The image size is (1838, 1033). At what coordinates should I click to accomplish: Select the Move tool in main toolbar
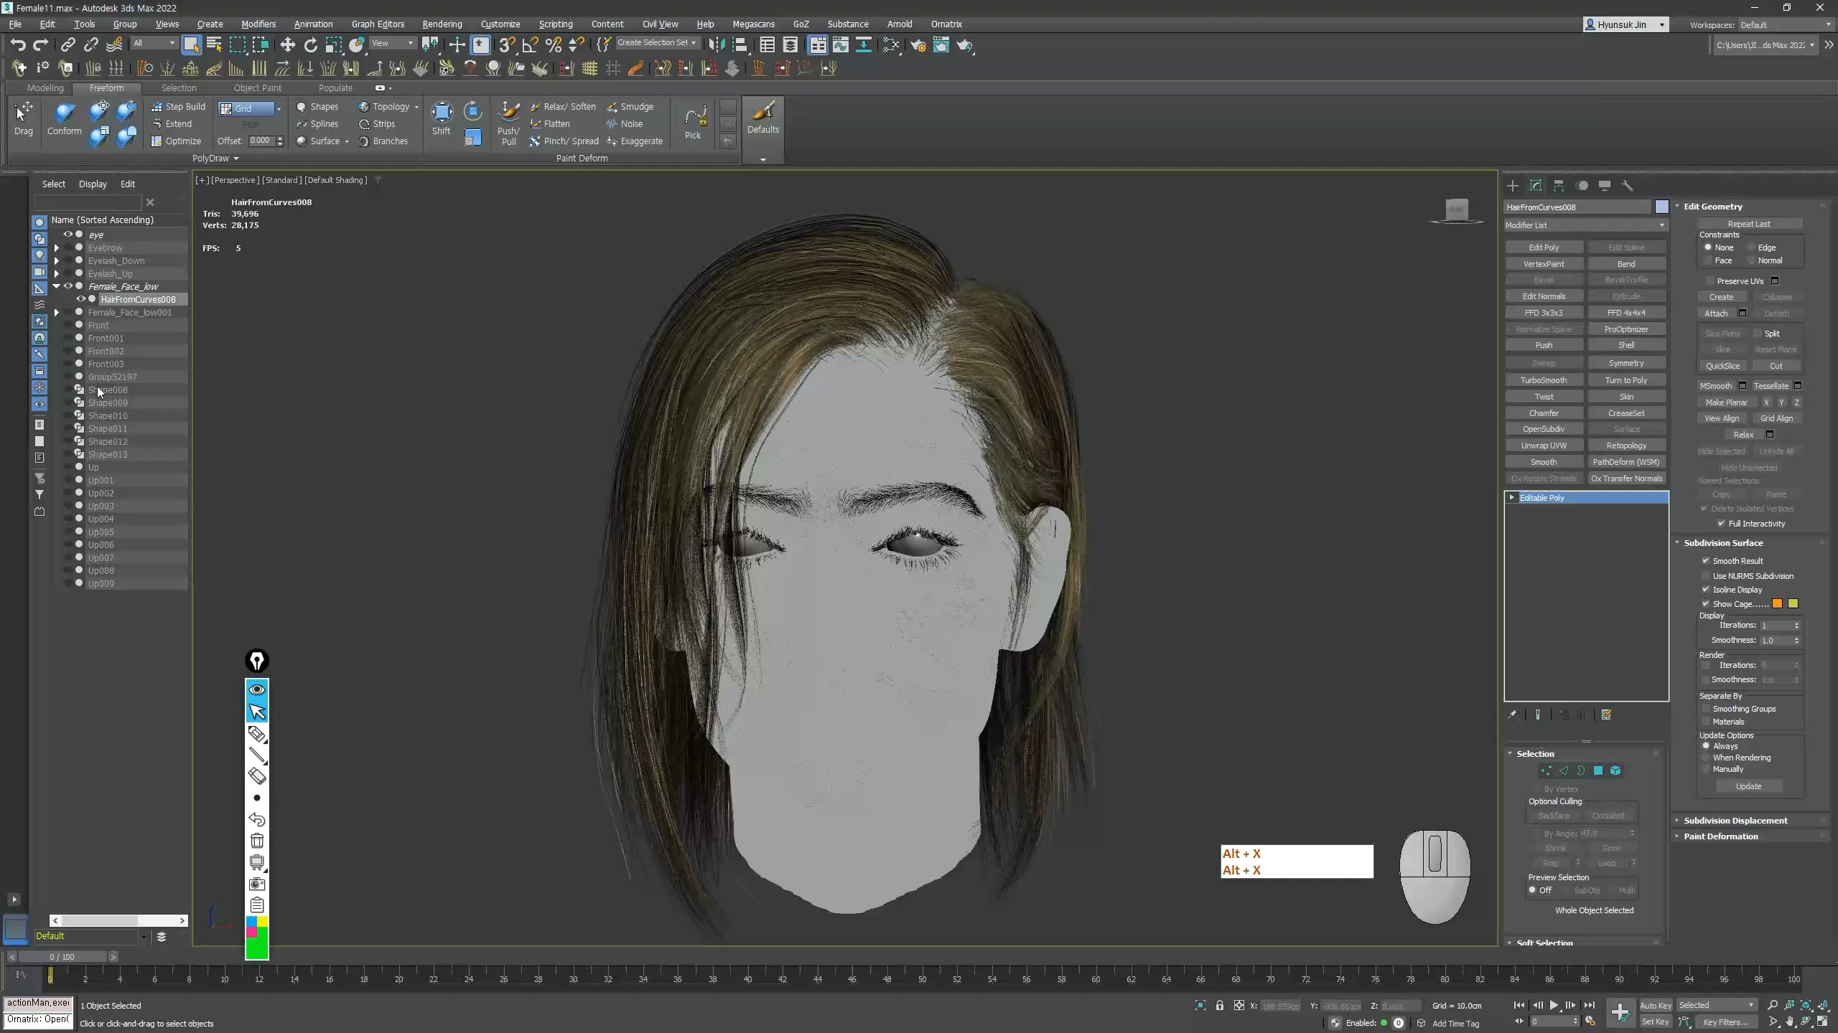click(x=287, y=45)
